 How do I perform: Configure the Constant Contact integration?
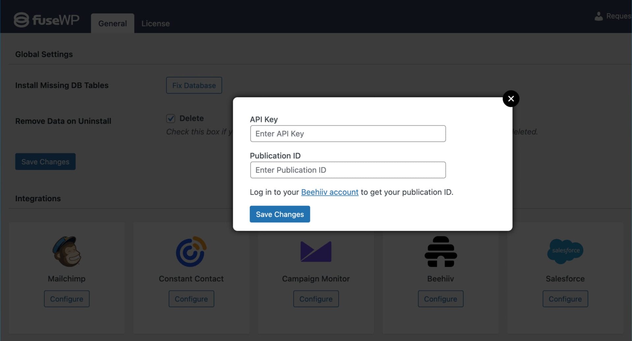(x=191, y=299)
